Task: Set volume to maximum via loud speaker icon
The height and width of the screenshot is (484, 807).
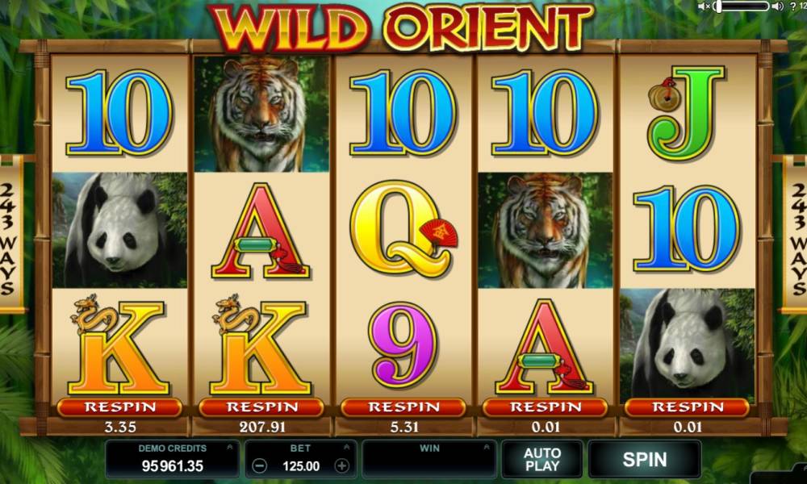Action: coord(778,6)
